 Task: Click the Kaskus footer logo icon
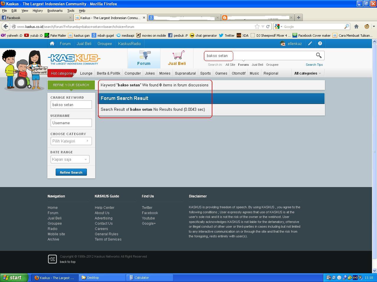[x=52, y=259]
